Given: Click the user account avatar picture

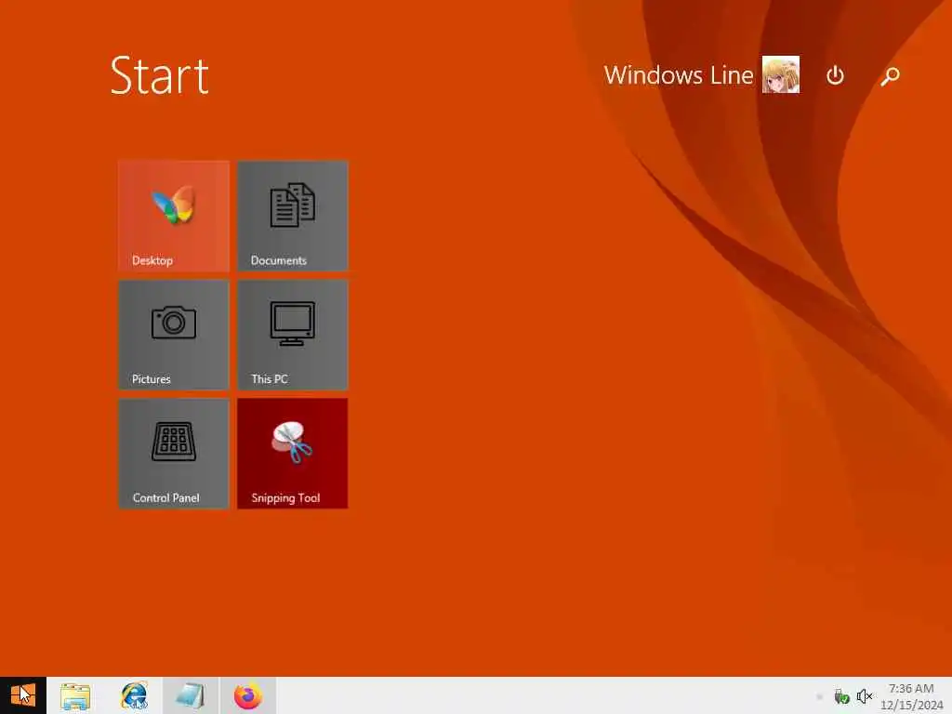Looking at the screenshot, I should coord(781,74).
